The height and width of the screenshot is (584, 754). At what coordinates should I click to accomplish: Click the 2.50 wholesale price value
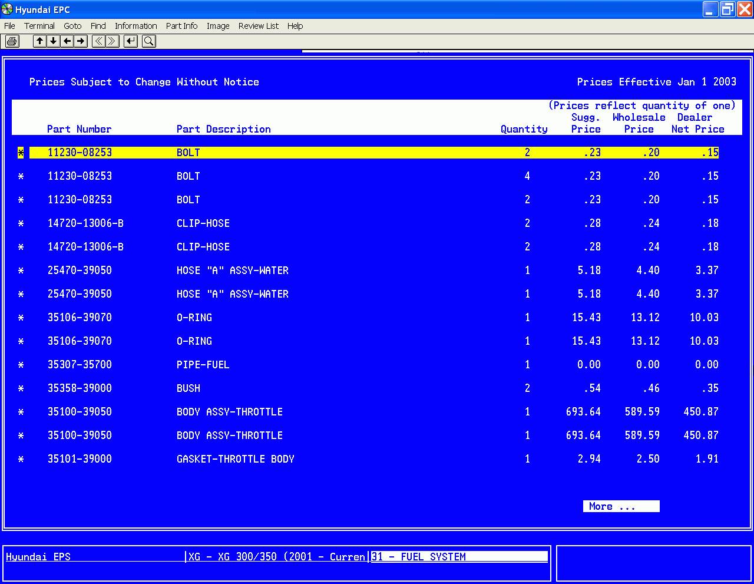click(648, 459)
